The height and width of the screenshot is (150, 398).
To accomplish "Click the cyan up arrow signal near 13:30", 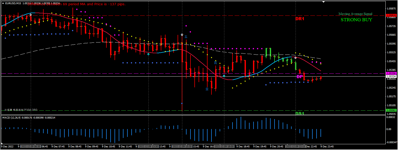I will tap(148, 54).
